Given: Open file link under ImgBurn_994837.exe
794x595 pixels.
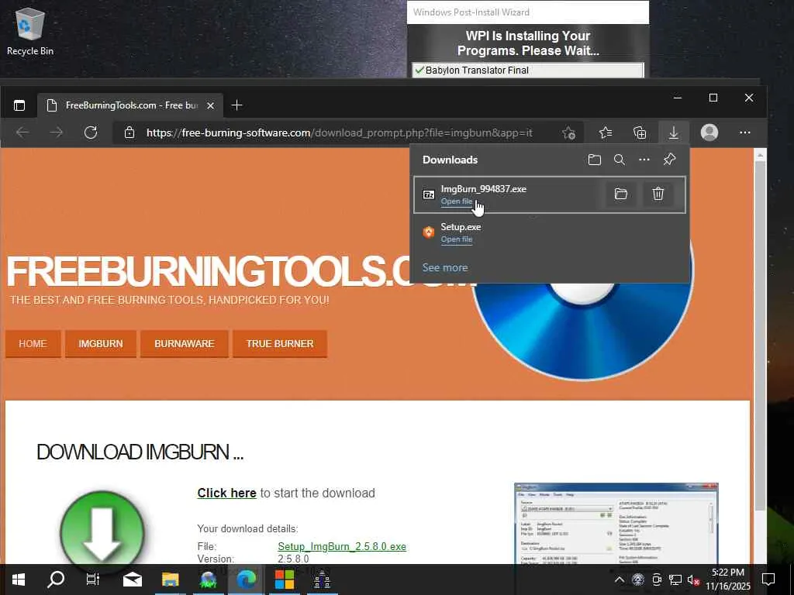Looking at the screenshot, I should [456, 201].
